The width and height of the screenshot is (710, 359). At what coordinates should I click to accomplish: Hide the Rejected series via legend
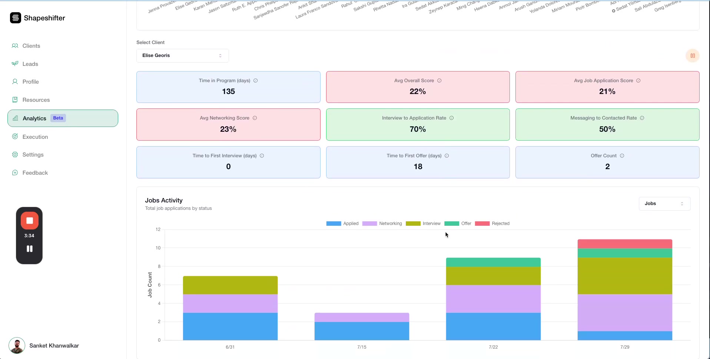(x=492, y=224)
